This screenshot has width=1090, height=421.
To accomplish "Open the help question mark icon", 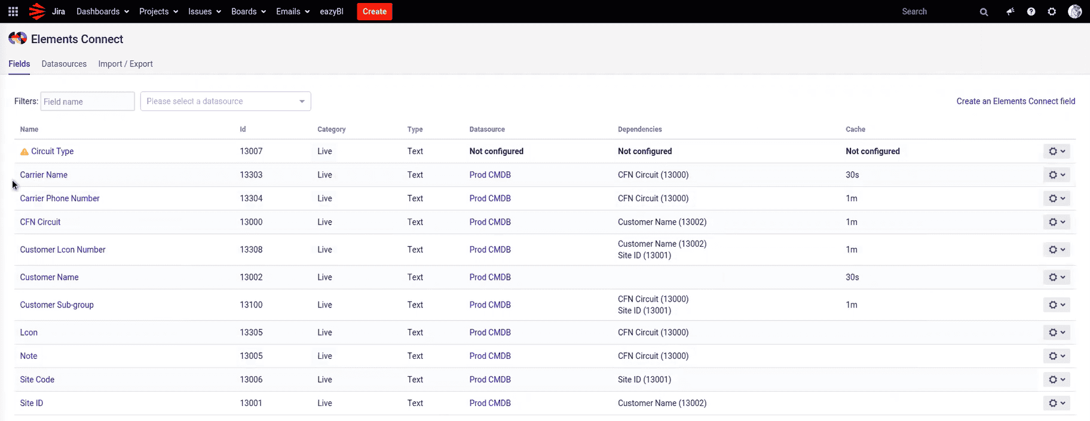I will coord(1031,11).
